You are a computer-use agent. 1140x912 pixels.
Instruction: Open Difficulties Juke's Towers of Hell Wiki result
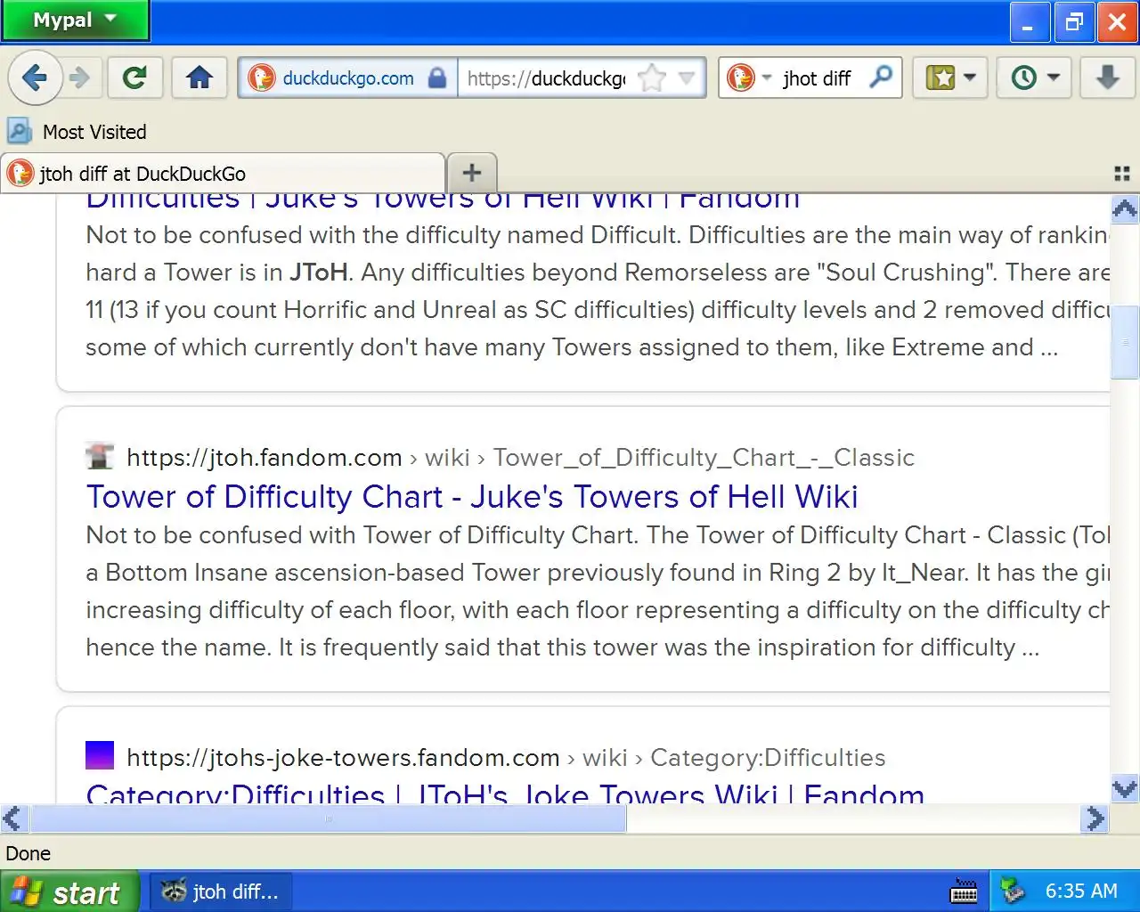[443, 199]
